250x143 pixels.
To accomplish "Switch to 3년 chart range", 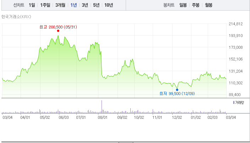I will (85, 5).
